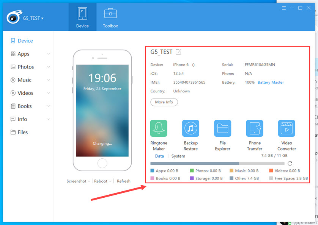
Task: Click the Country value Unknown
Action: click(x=181, y=91)
